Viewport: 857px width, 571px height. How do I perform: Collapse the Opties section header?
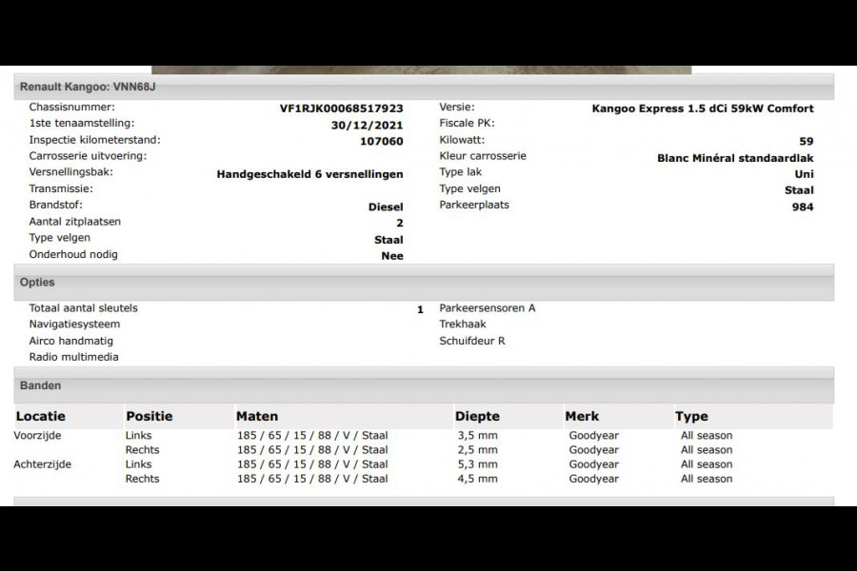424,282
